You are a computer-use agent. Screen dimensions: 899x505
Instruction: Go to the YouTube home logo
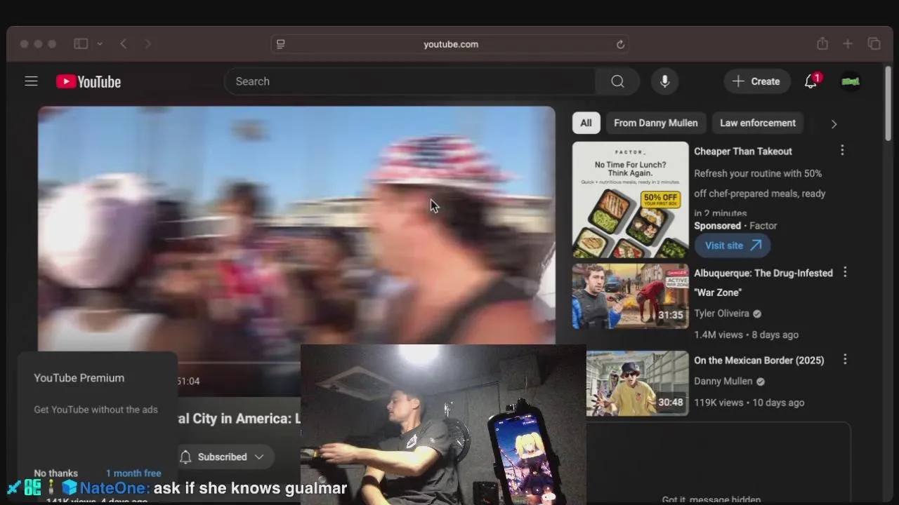88,82
